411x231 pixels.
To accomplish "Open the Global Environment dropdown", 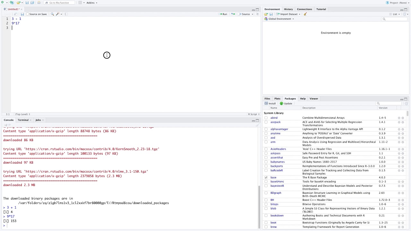I will (279, 19).
